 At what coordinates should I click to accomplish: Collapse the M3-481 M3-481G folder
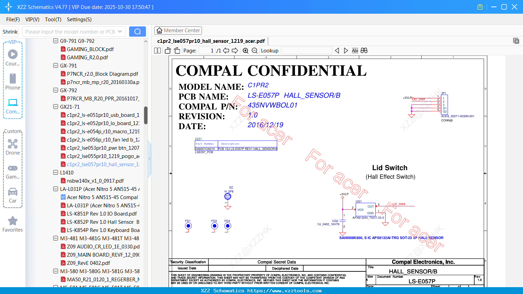(56, 238)
